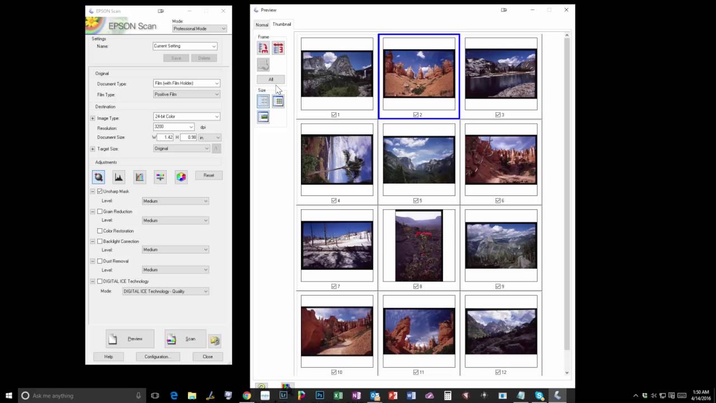Enable the DIGITAL ICE Technology checkbox
716x403 pixels.
click(100, 281)
